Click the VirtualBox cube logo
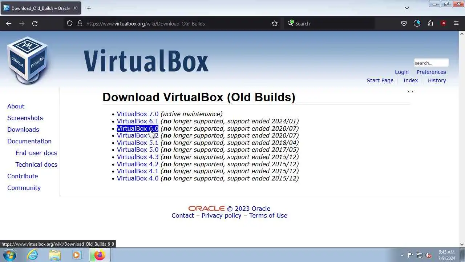 (x=28, y=60)
